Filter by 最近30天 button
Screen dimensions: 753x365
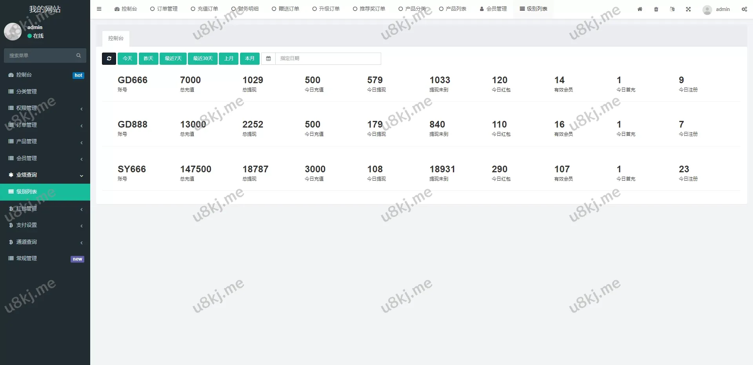pyautogui.click(x=202, y=58)
